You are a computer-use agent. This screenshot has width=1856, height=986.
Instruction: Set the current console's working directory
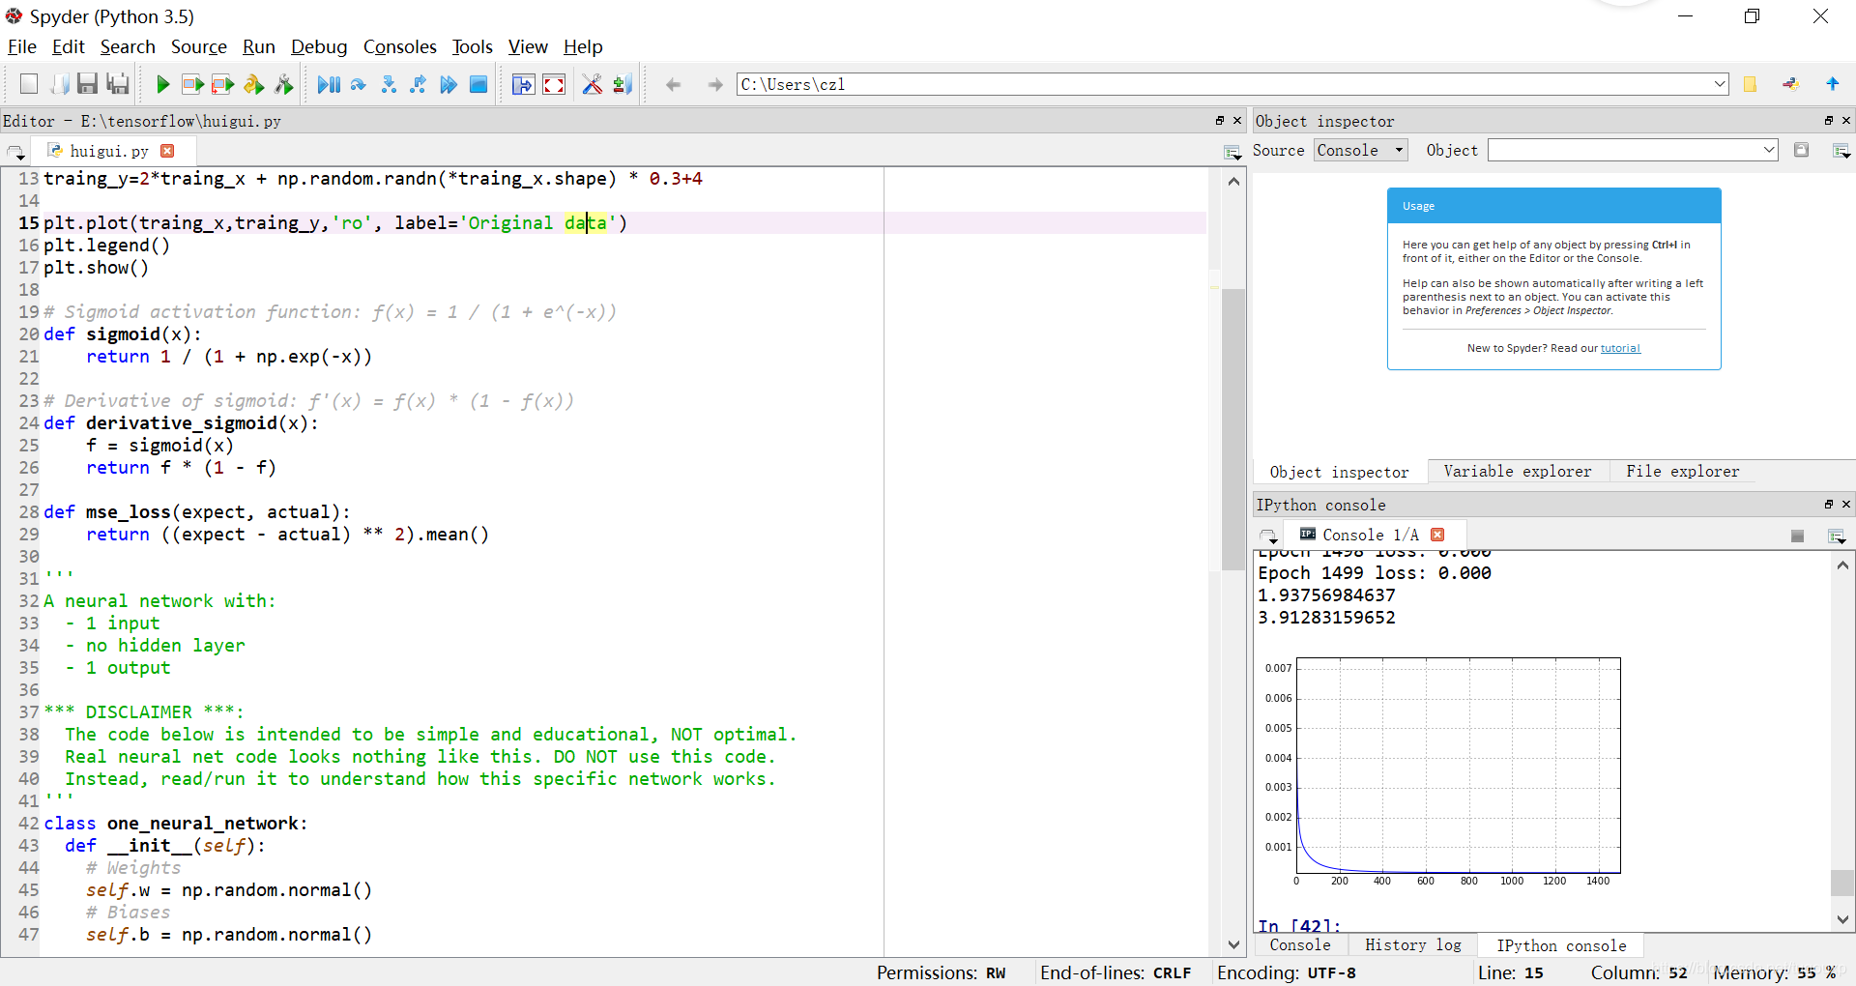click(1791, 85)
